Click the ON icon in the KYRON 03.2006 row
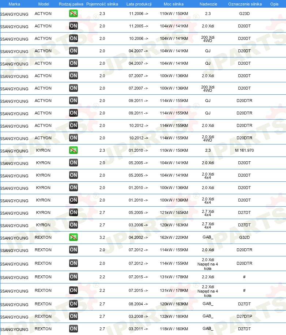The image size is (286, 335). point(73,225)
